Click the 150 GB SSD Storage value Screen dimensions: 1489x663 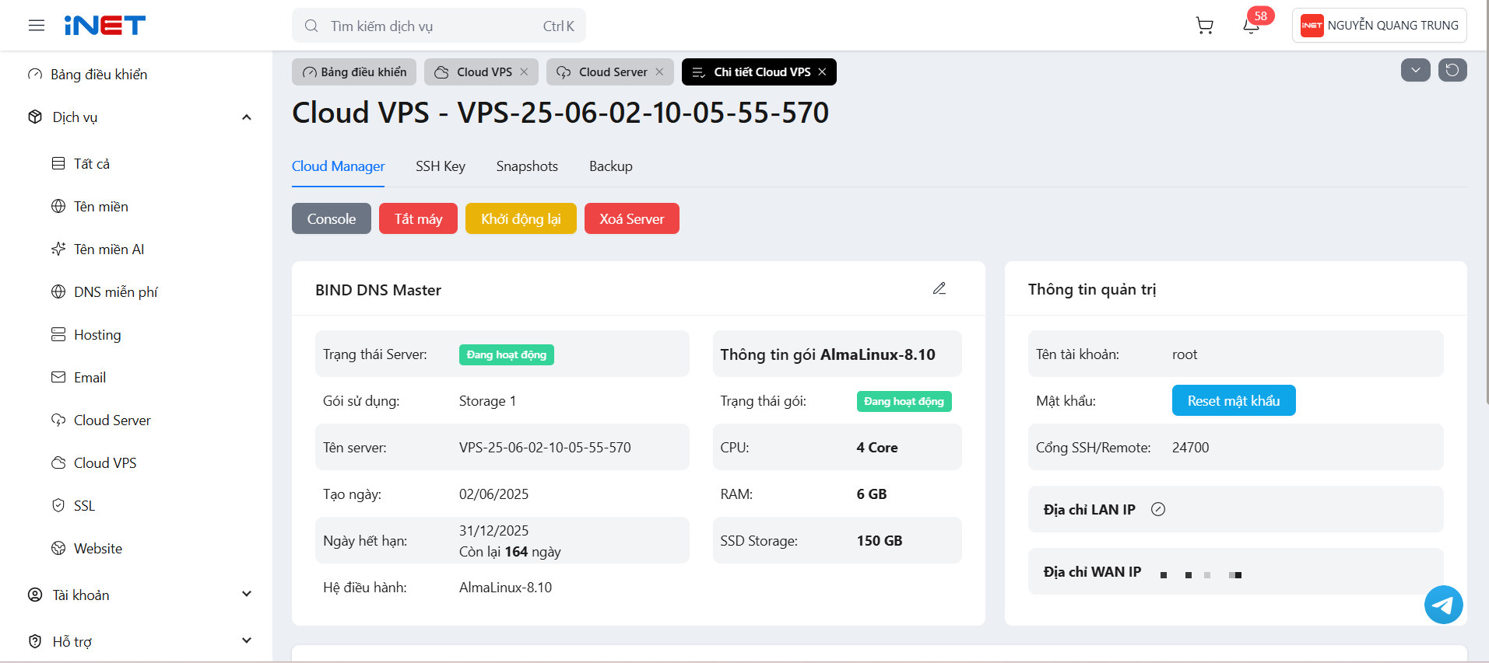[880, 541]
